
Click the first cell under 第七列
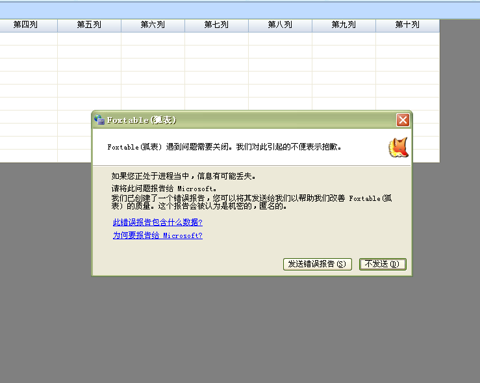216,38
